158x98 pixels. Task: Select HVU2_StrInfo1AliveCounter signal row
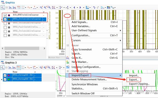click(25, 31)
